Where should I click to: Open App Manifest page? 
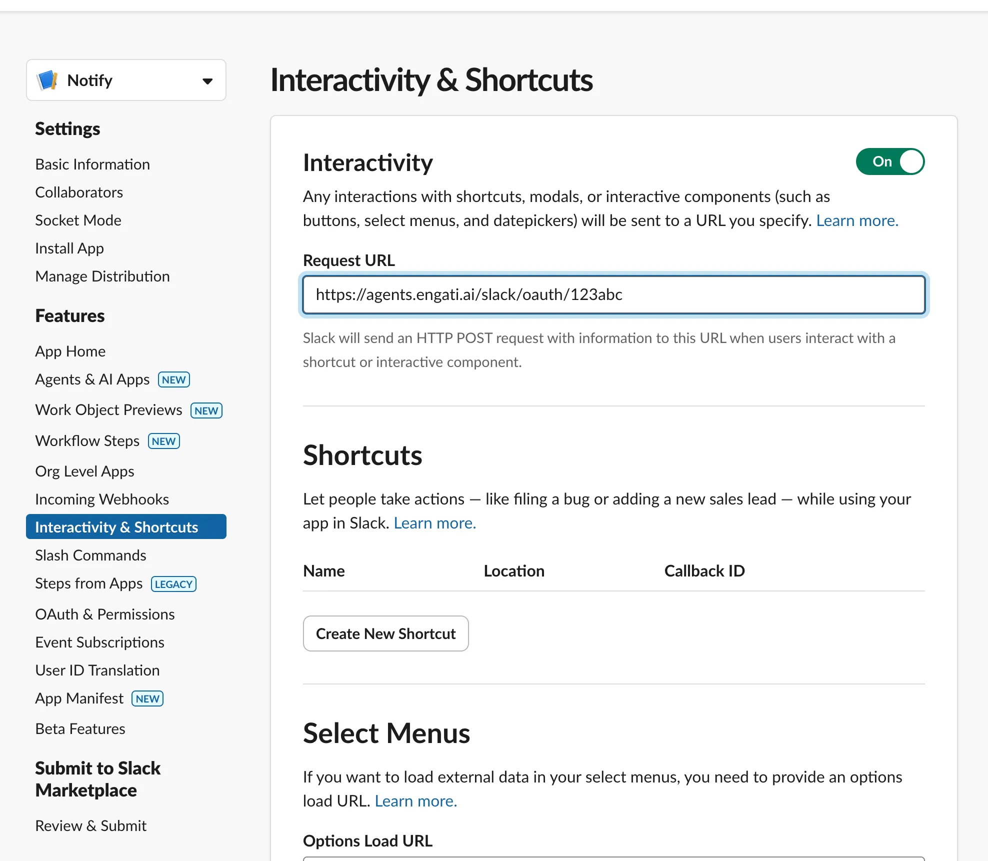(x=79, y=698)
